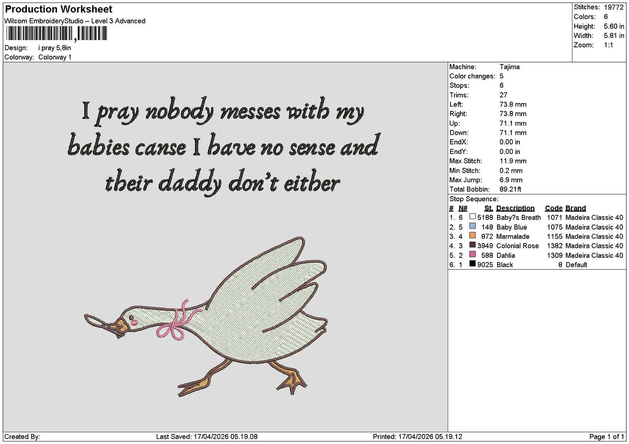Click the Color changes value 5
The width and height of the screenshot is (629, 444).
click(x=501, y=76)
